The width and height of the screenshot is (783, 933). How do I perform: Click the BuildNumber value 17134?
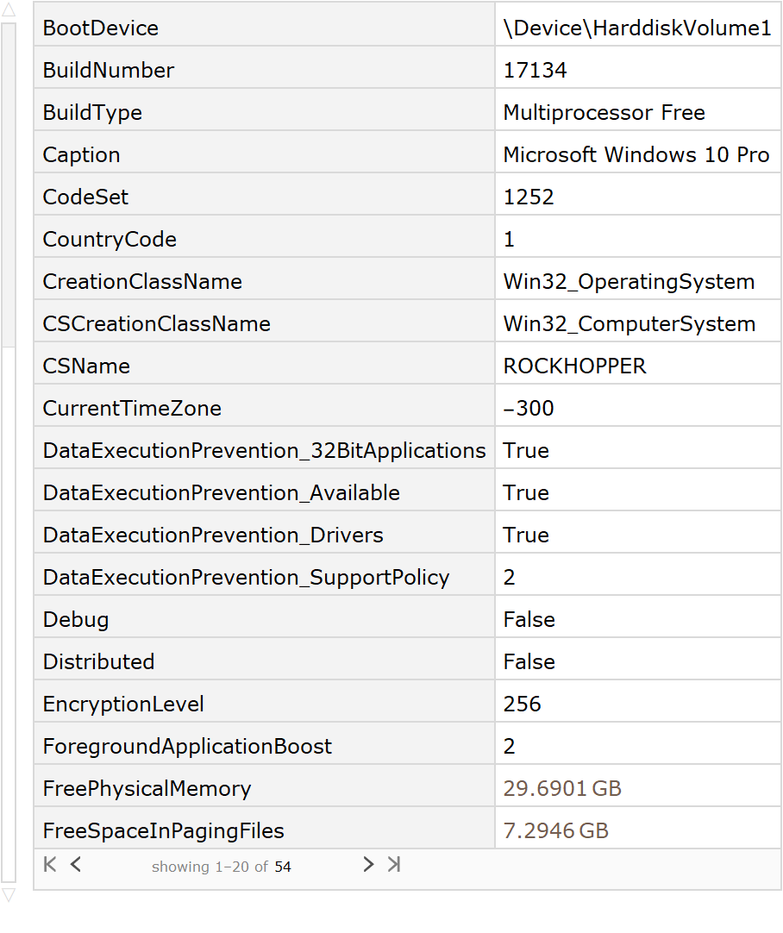point(536,71)
